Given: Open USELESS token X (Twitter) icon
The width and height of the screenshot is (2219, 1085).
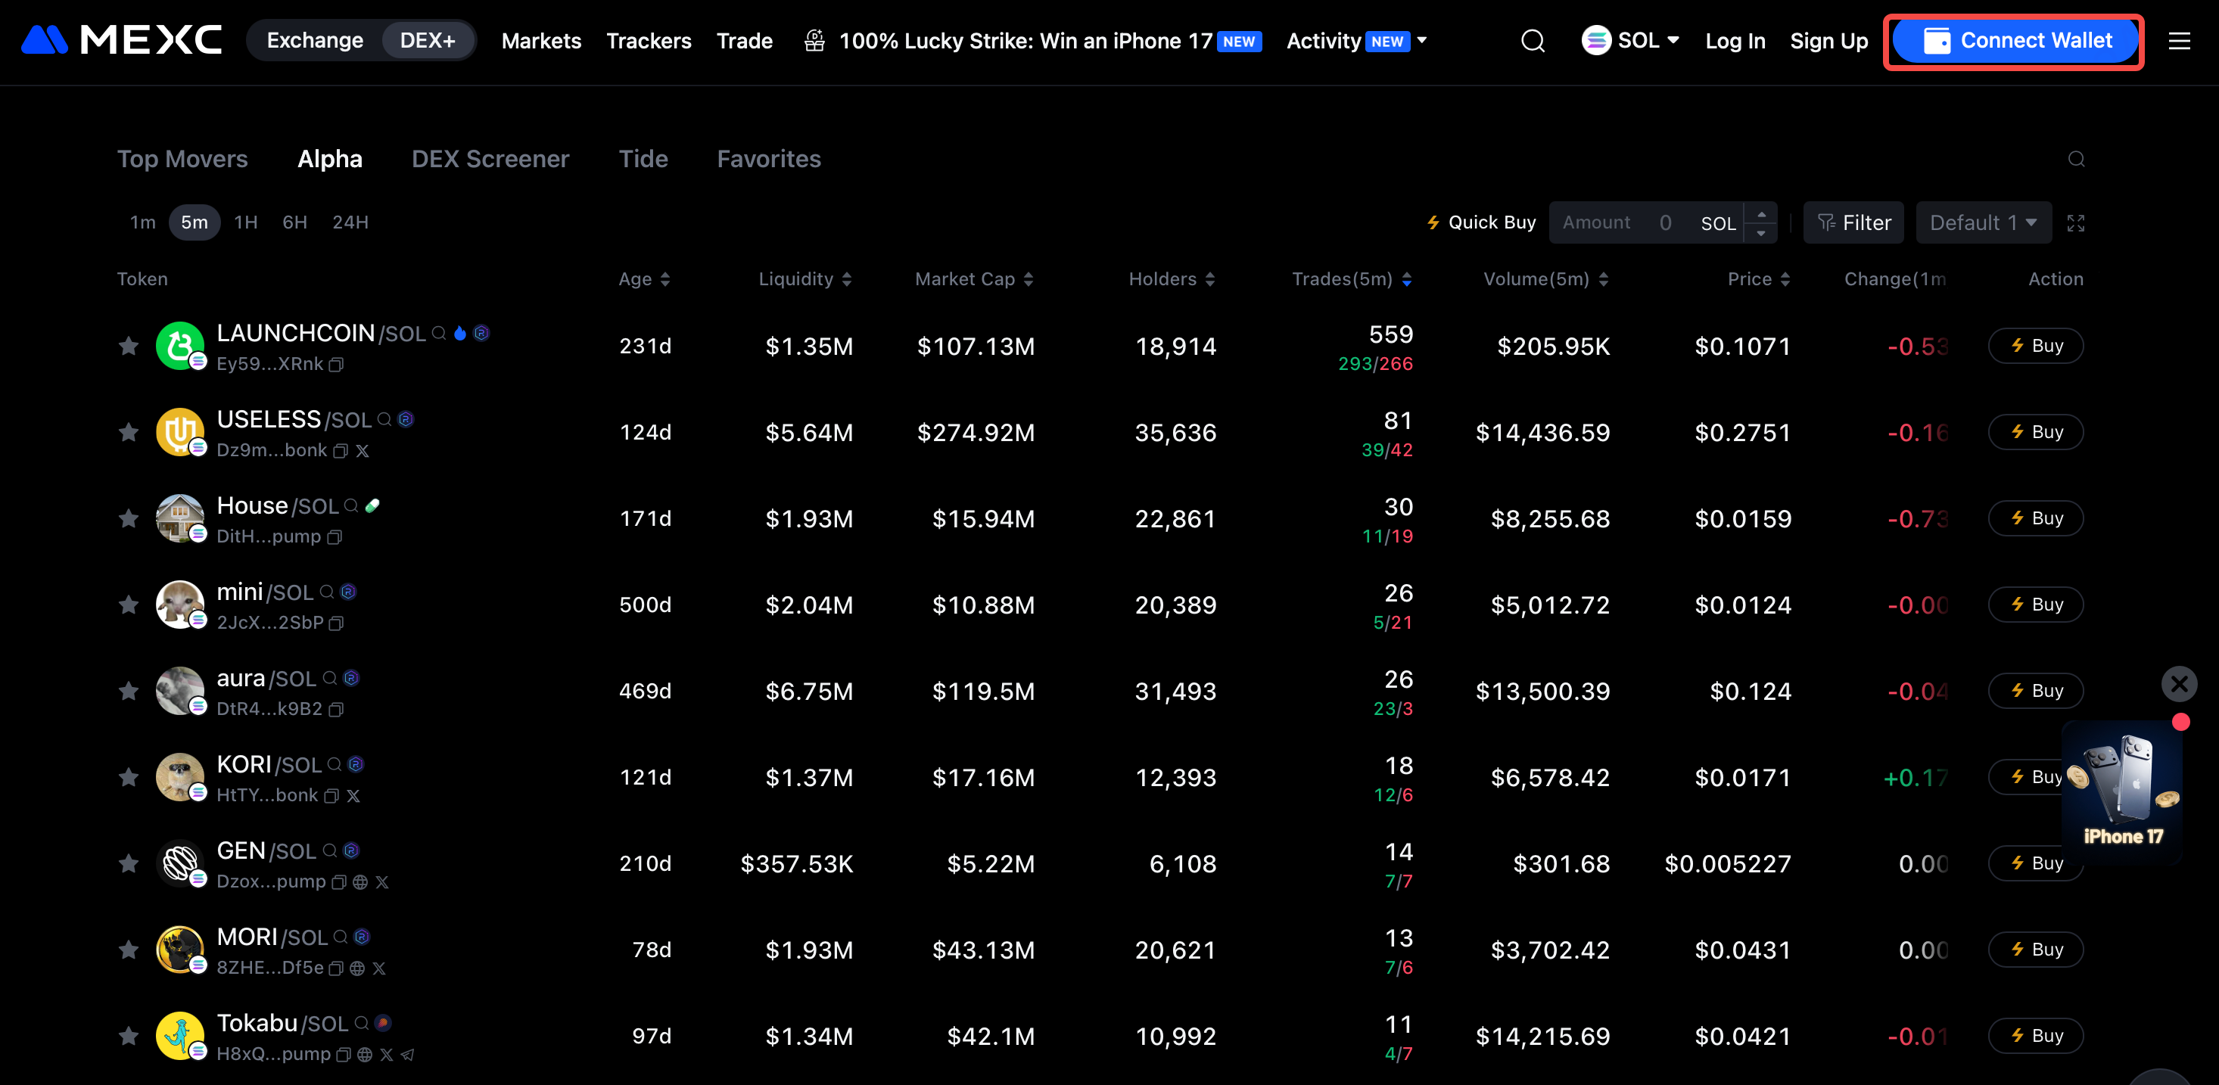Looking at the screenshot, I should pyautogui.click(x=363, y=451).
